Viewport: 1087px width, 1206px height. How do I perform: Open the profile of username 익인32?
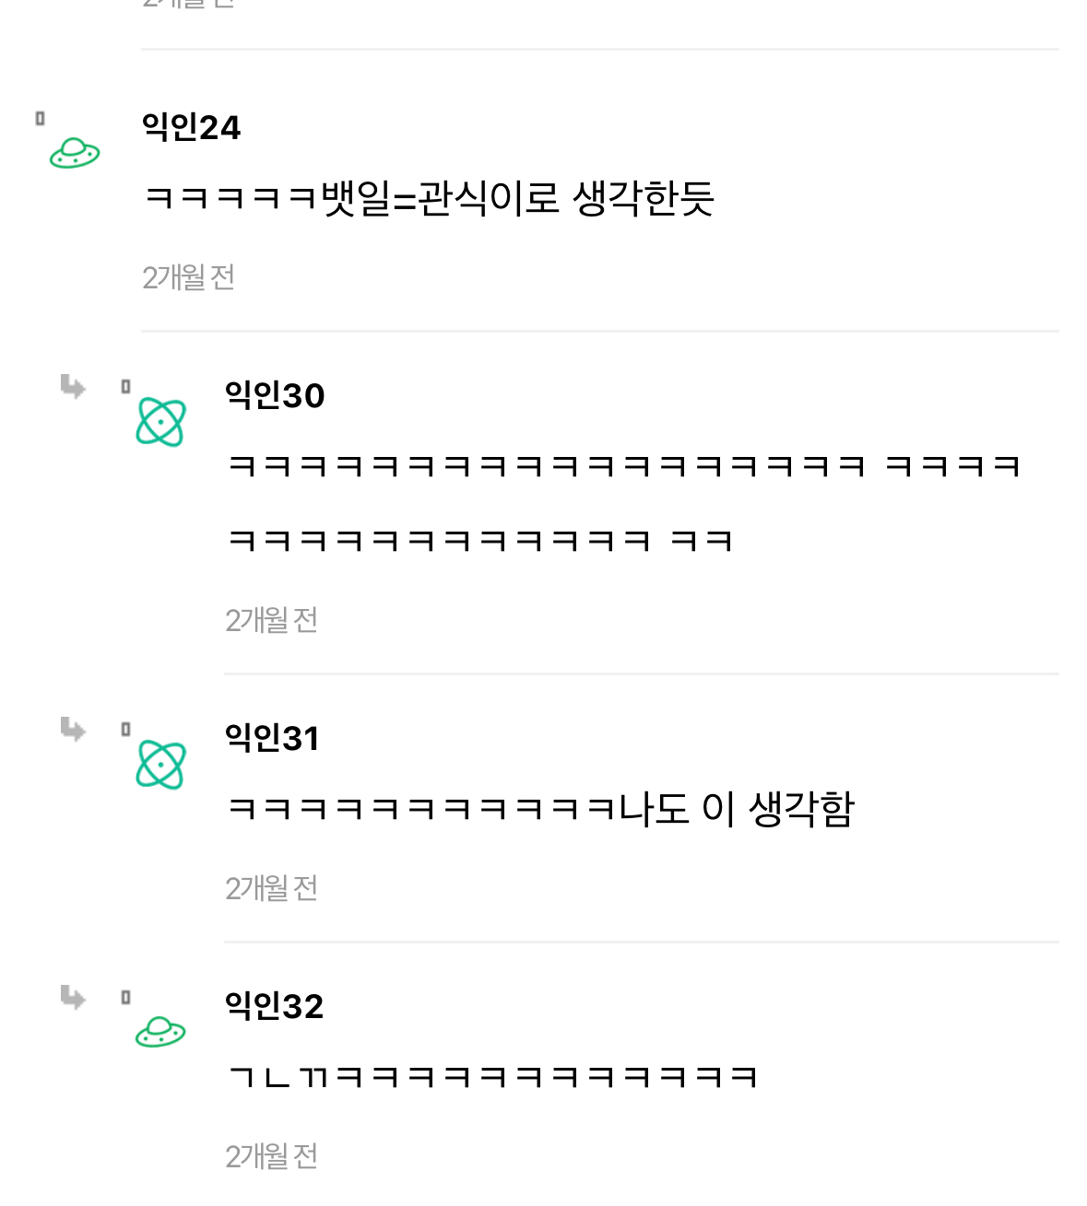[x=275, y=1006]
